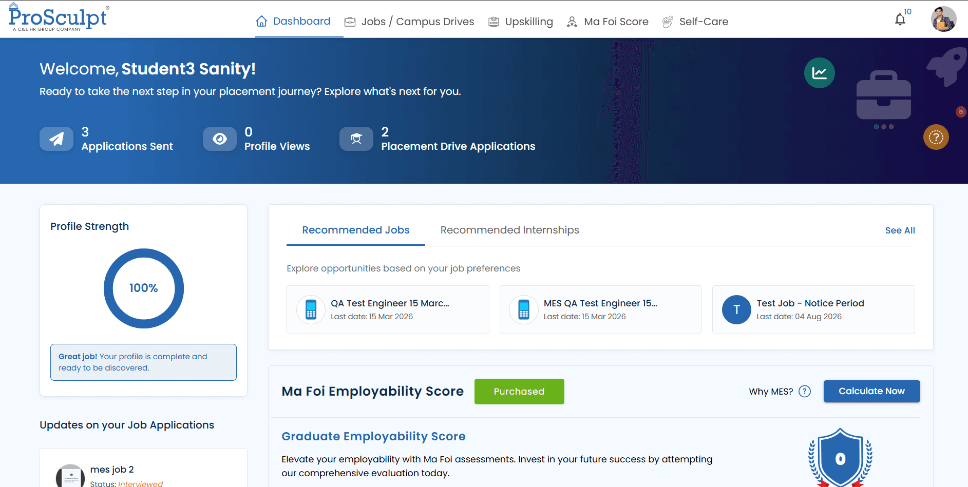Viewport: 968px width, 487px height.
Task: Click the profile avatar picture
Action: [943, 18]
